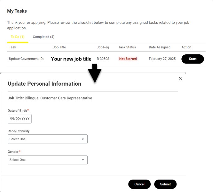Submit the personal information form
213x192 pixels.
coord(165,184)
